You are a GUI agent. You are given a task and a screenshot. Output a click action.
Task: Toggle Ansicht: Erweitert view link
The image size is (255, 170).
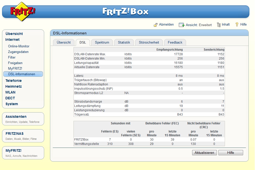click(x=199, y=25)
